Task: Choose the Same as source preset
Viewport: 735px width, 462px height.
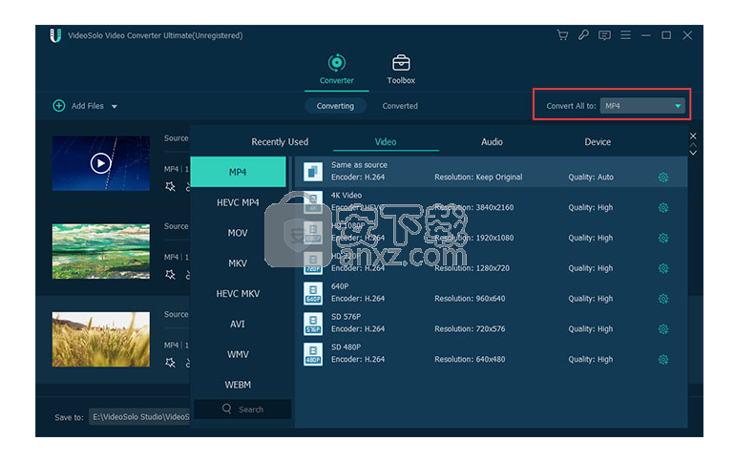Action: 492,172
